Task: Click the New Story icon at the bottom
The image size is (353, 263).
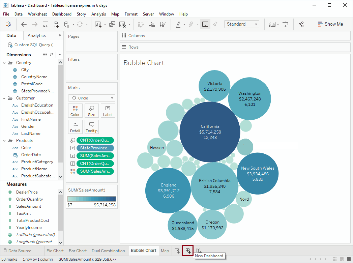Action: tap(199, 251)
